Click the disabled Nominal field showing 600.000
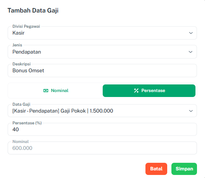 click(x=102, y=148)
